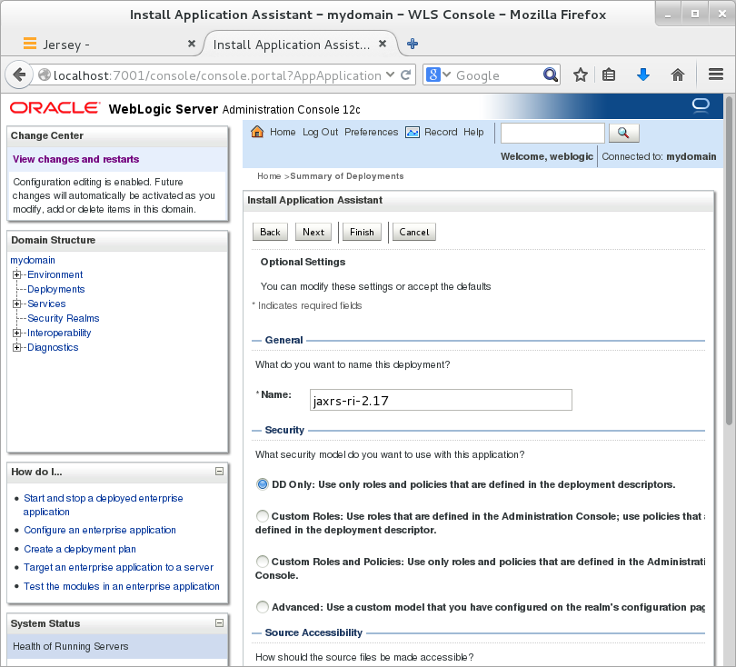Click Log Out in console toolbar

pos(320,133)
